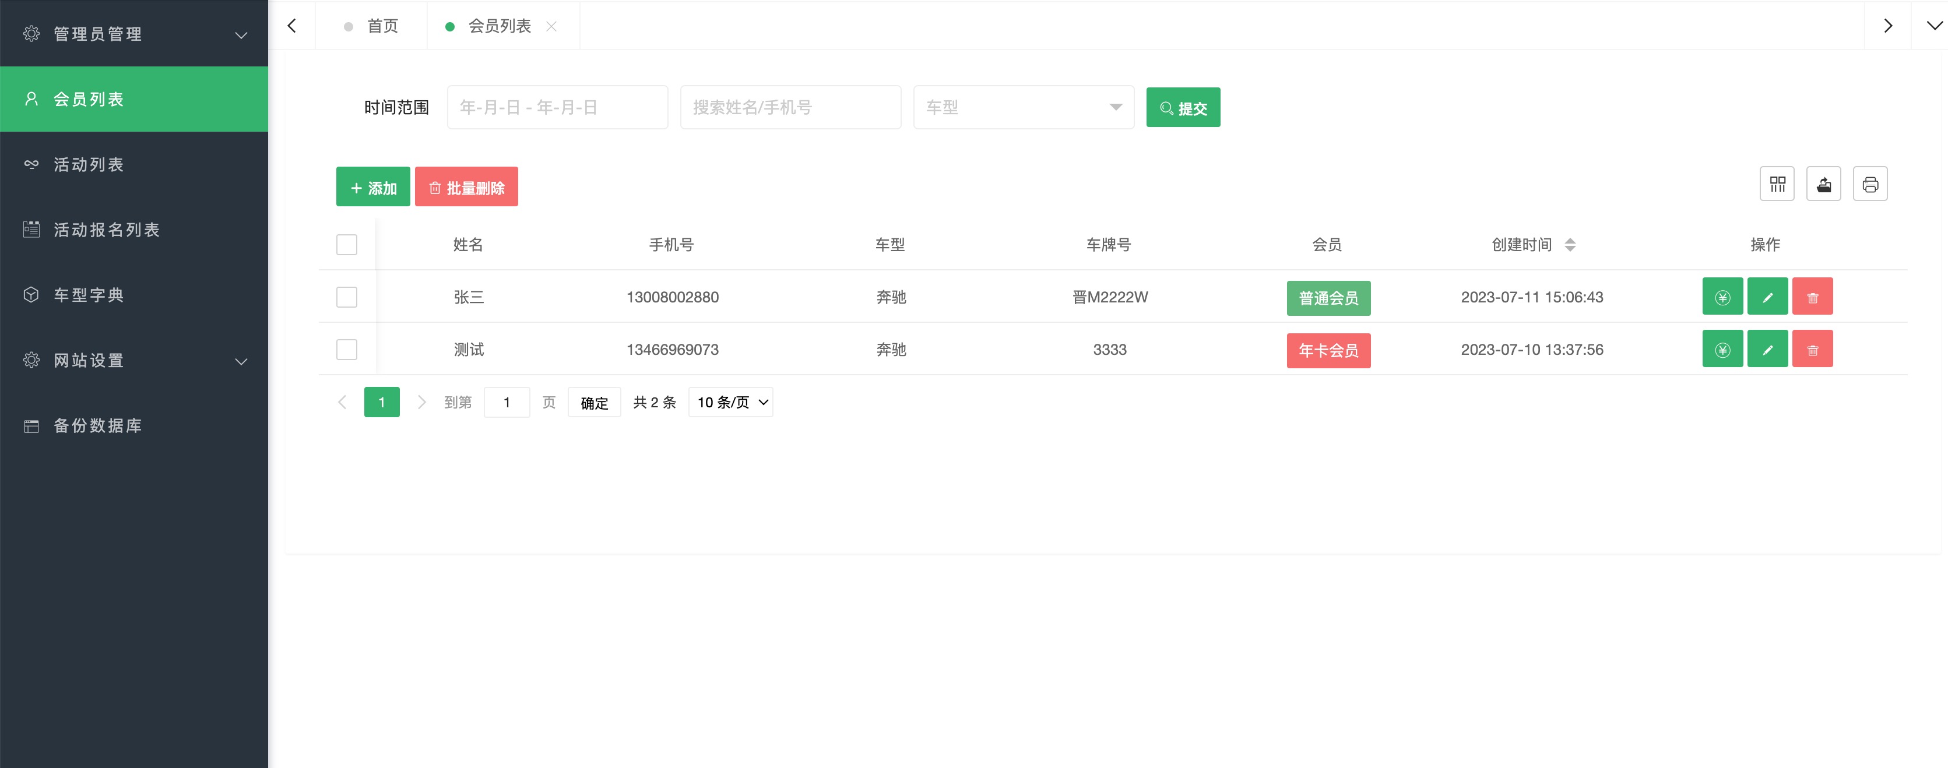Close the 会员列表 tab

[551, 26]
